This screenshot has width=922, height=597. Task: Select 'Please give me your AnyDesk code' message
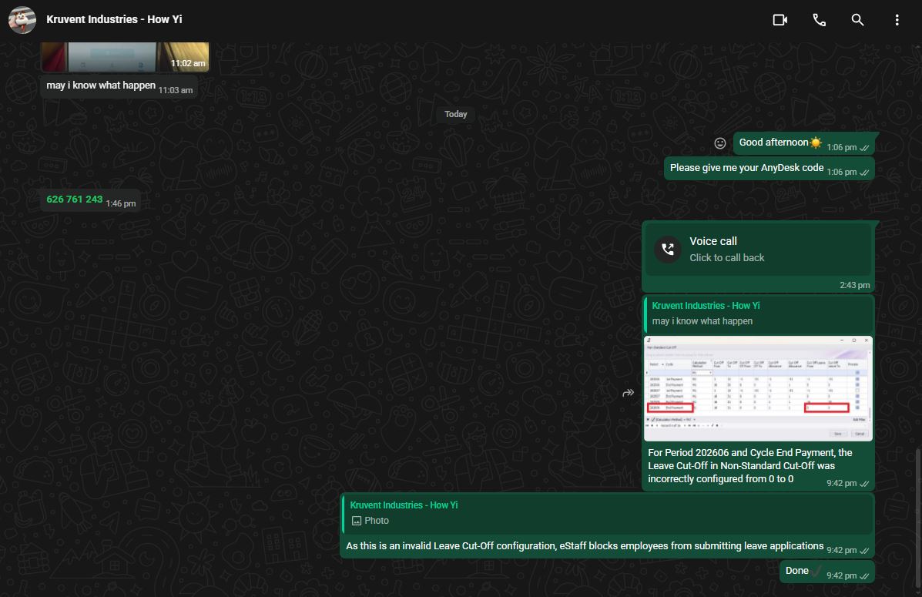(769, 169)
